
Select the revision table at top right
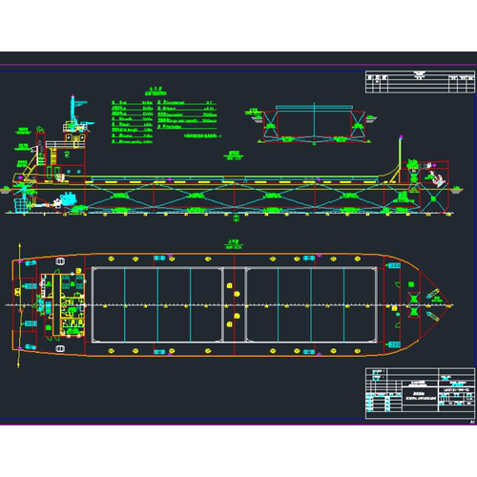tap(420, 82)
